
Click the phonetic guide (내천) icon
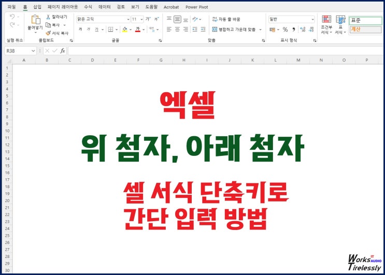tap(151, 30)
